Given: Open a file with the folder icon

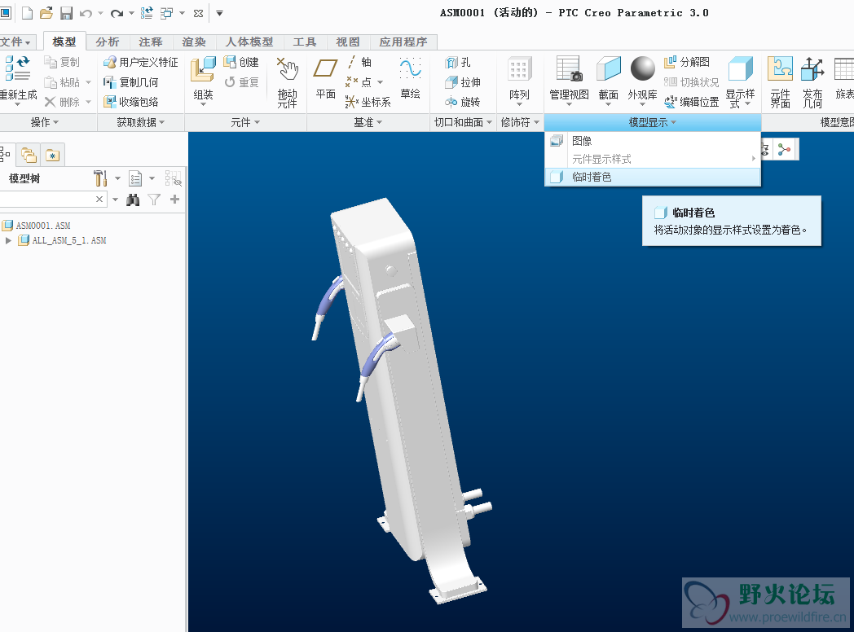Looking at the screenshot, I should (46, 13).
